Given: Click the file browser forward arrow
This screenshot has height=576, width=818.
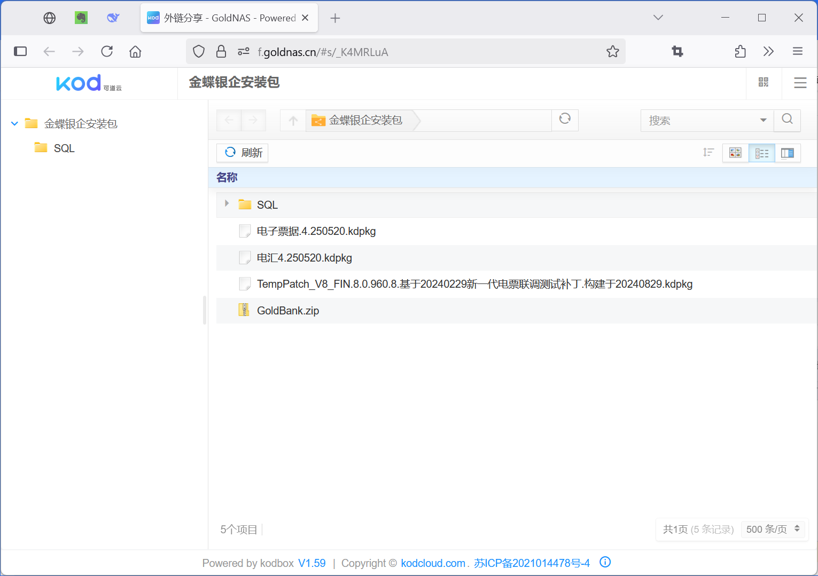Looking at the screenshot, I should (x=253, y=121).
